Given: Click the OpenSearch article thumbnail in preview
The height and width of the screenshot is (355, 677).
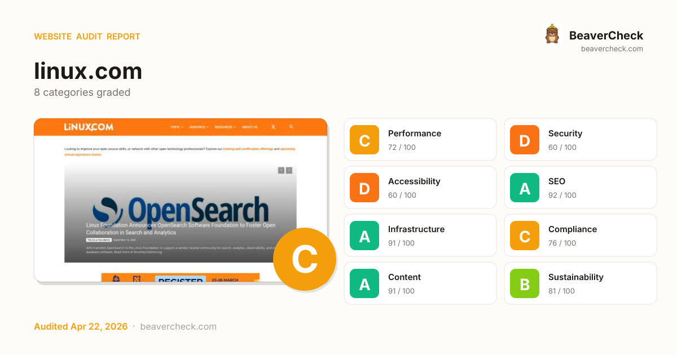Looking at the screenshot, I should coord(181,214).
